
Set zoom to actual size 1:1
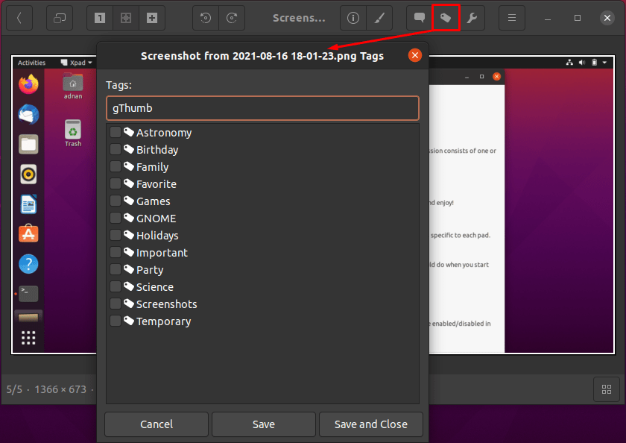[100, 18]
